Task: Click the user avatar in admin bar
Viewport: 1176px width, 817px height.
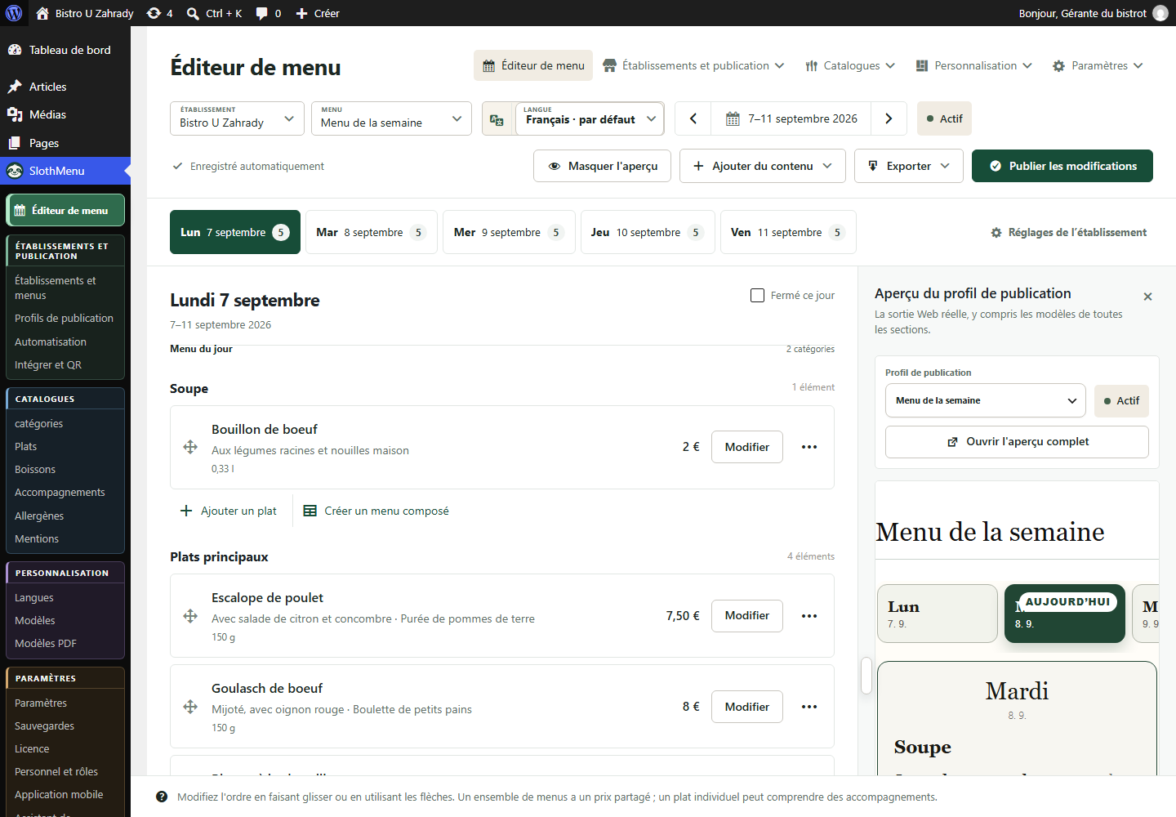Action: pyautogui.click(x=1160, y=13)
